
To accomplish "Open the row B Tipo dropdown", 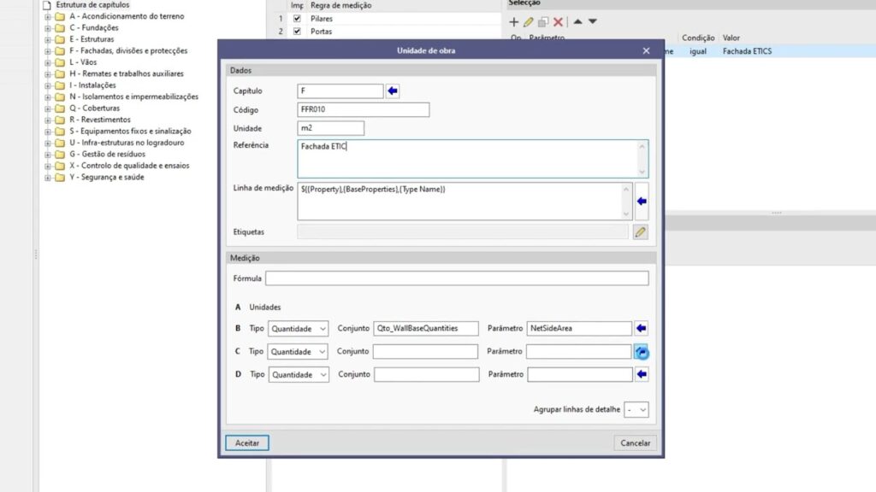I will tap(298, 329).
